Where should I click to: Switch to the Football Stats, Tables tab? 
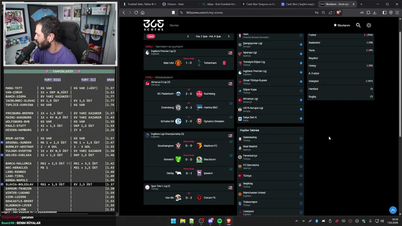(140, 4)
